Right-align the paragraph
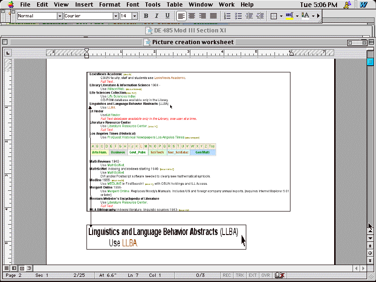Screen dimensions: 376x282 tap(203, 16)
